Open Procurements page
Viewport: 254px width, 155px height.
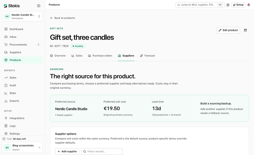pos(22,45)
